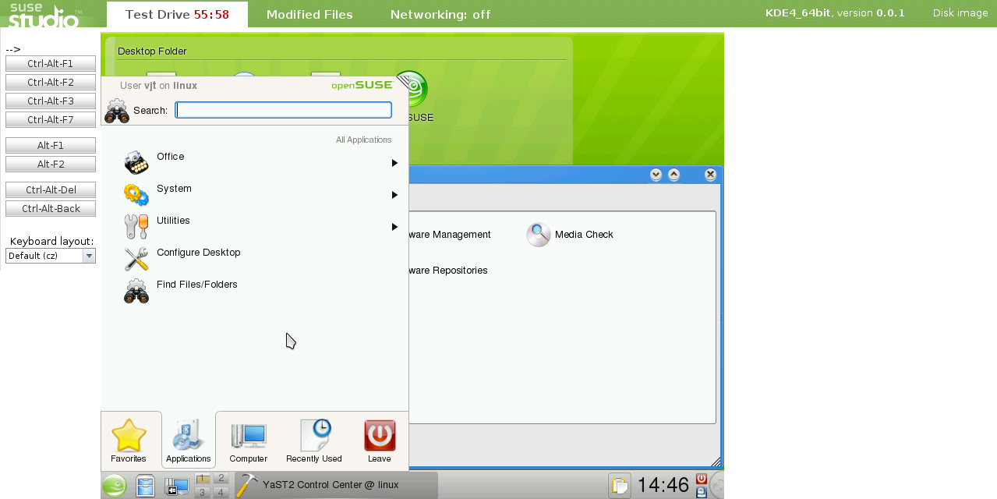The height and width of the screenshot is (499, 997).
Task: Click the YaST2 window up-arrow button
Action: [x=674, y=175]
